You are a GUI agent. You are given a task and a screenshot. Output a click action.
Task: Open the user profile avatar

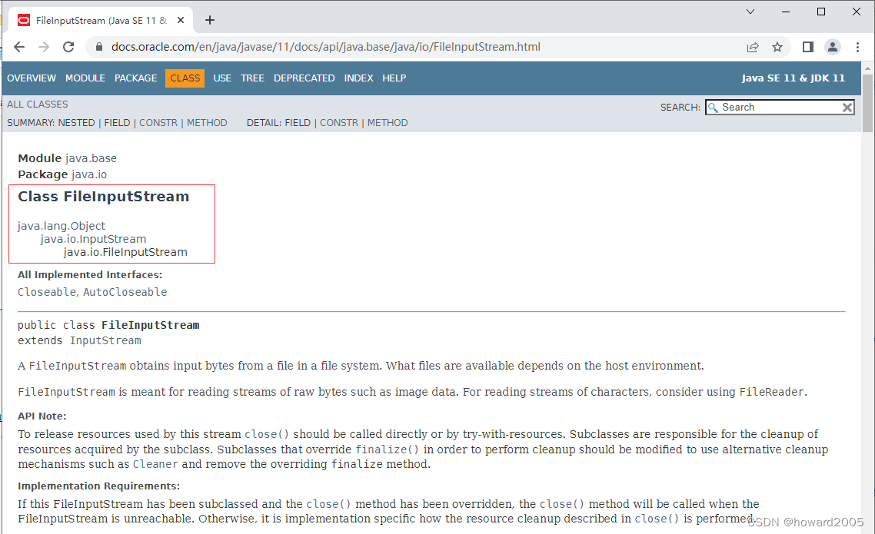pos(833,48)
